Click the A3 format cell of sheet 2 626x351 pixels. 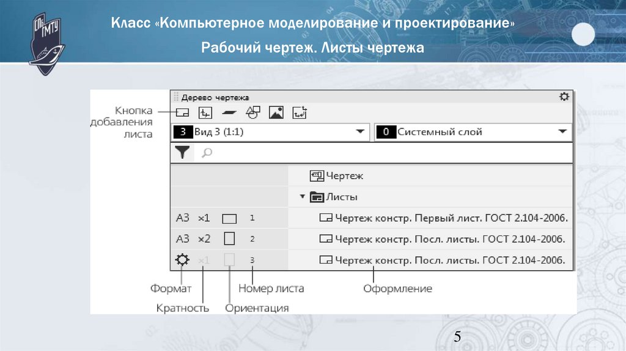[x=182, y=239]
